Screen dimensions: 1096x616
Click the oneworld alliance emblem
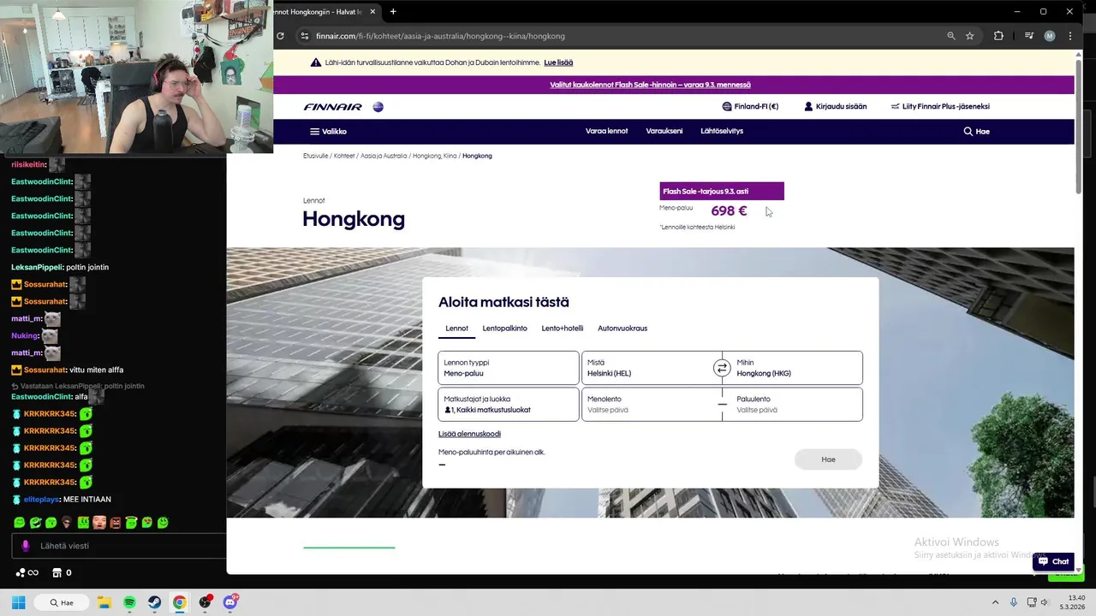(x=378, y=107)
